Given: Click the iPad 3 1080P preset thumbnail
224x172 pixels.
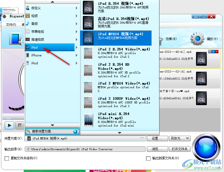Looking at the screenshot, I should [x=88, y=103].
